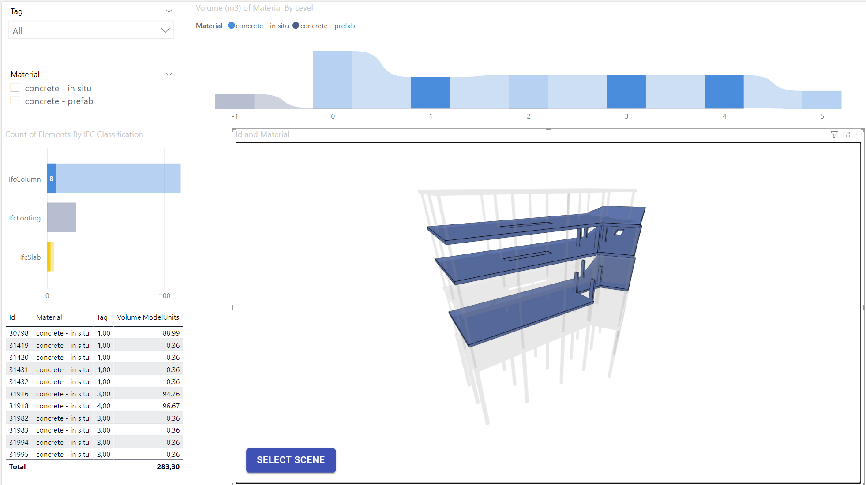Check the concrete - in situ checkbox
866x485 pixels.
tap(15, 87)
